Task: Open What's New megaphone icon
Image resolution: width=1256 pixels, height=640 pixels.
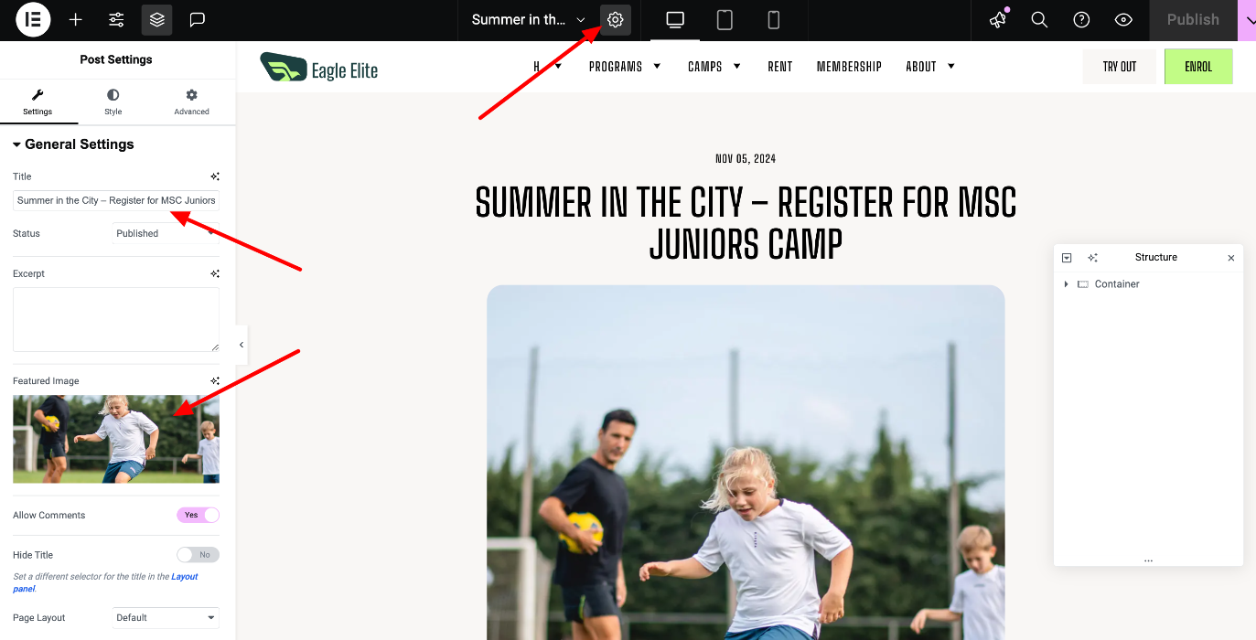Action: [x=998, y=19]
